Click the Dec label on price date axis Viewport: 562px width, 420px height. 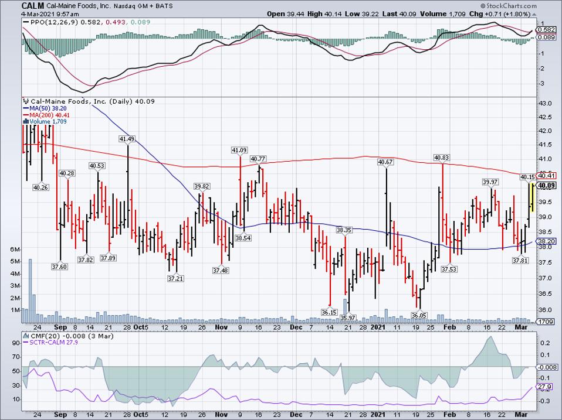296,327
